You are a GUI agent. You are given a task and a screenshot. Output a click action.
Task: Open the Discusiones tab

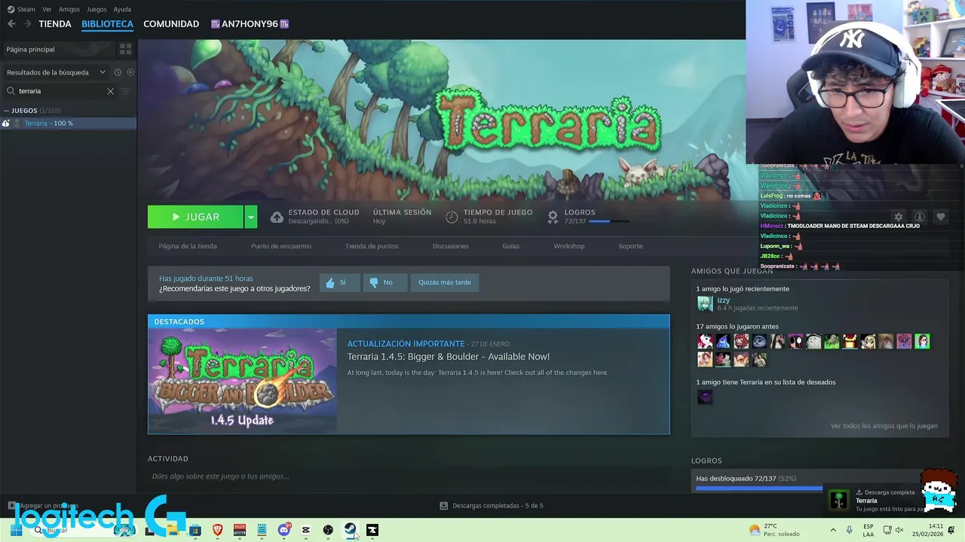[451, 246]
